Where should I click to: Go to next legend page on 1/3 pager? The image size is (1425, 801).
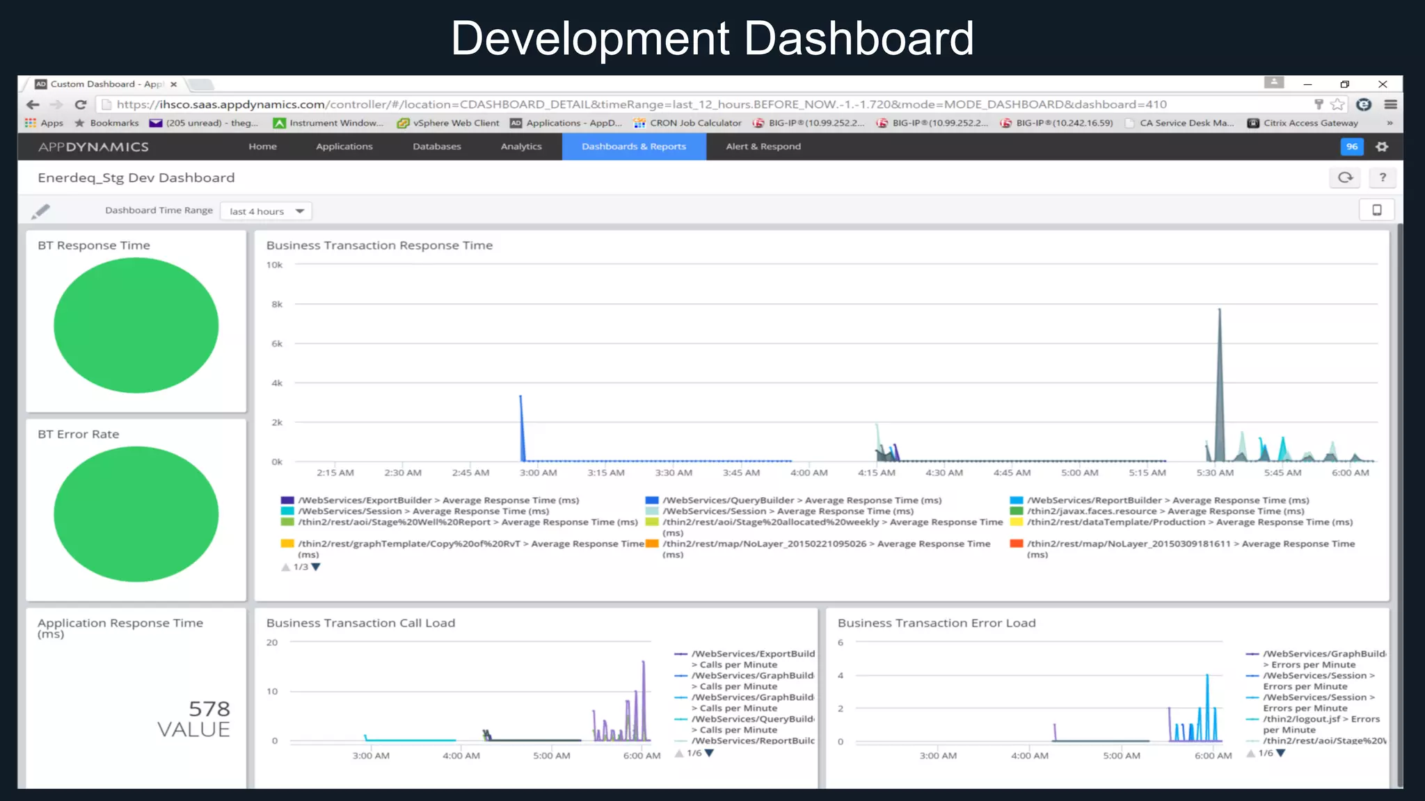316,567
